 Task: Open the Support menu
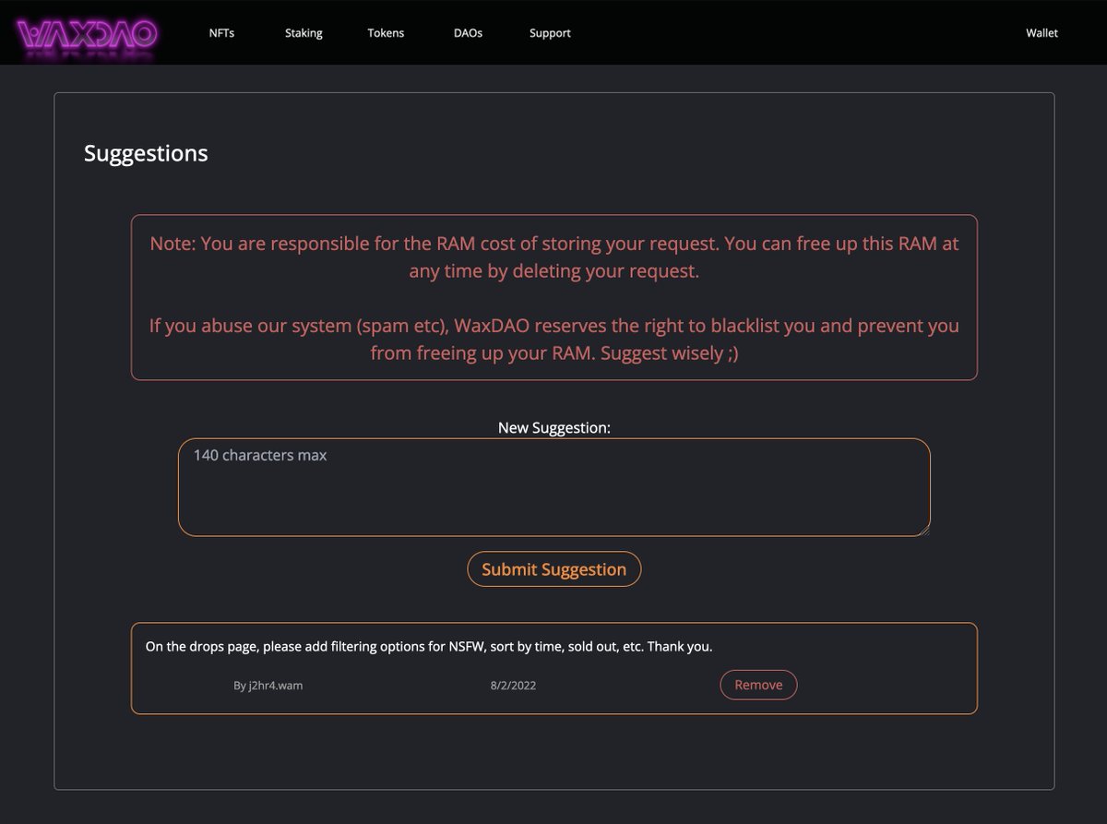(x=550, y=33)
